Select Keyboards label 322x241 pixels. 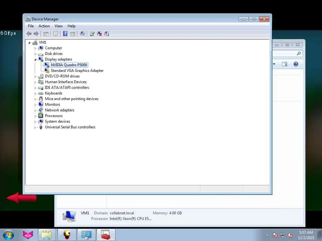pyautogui.click(x=53, y=93)
